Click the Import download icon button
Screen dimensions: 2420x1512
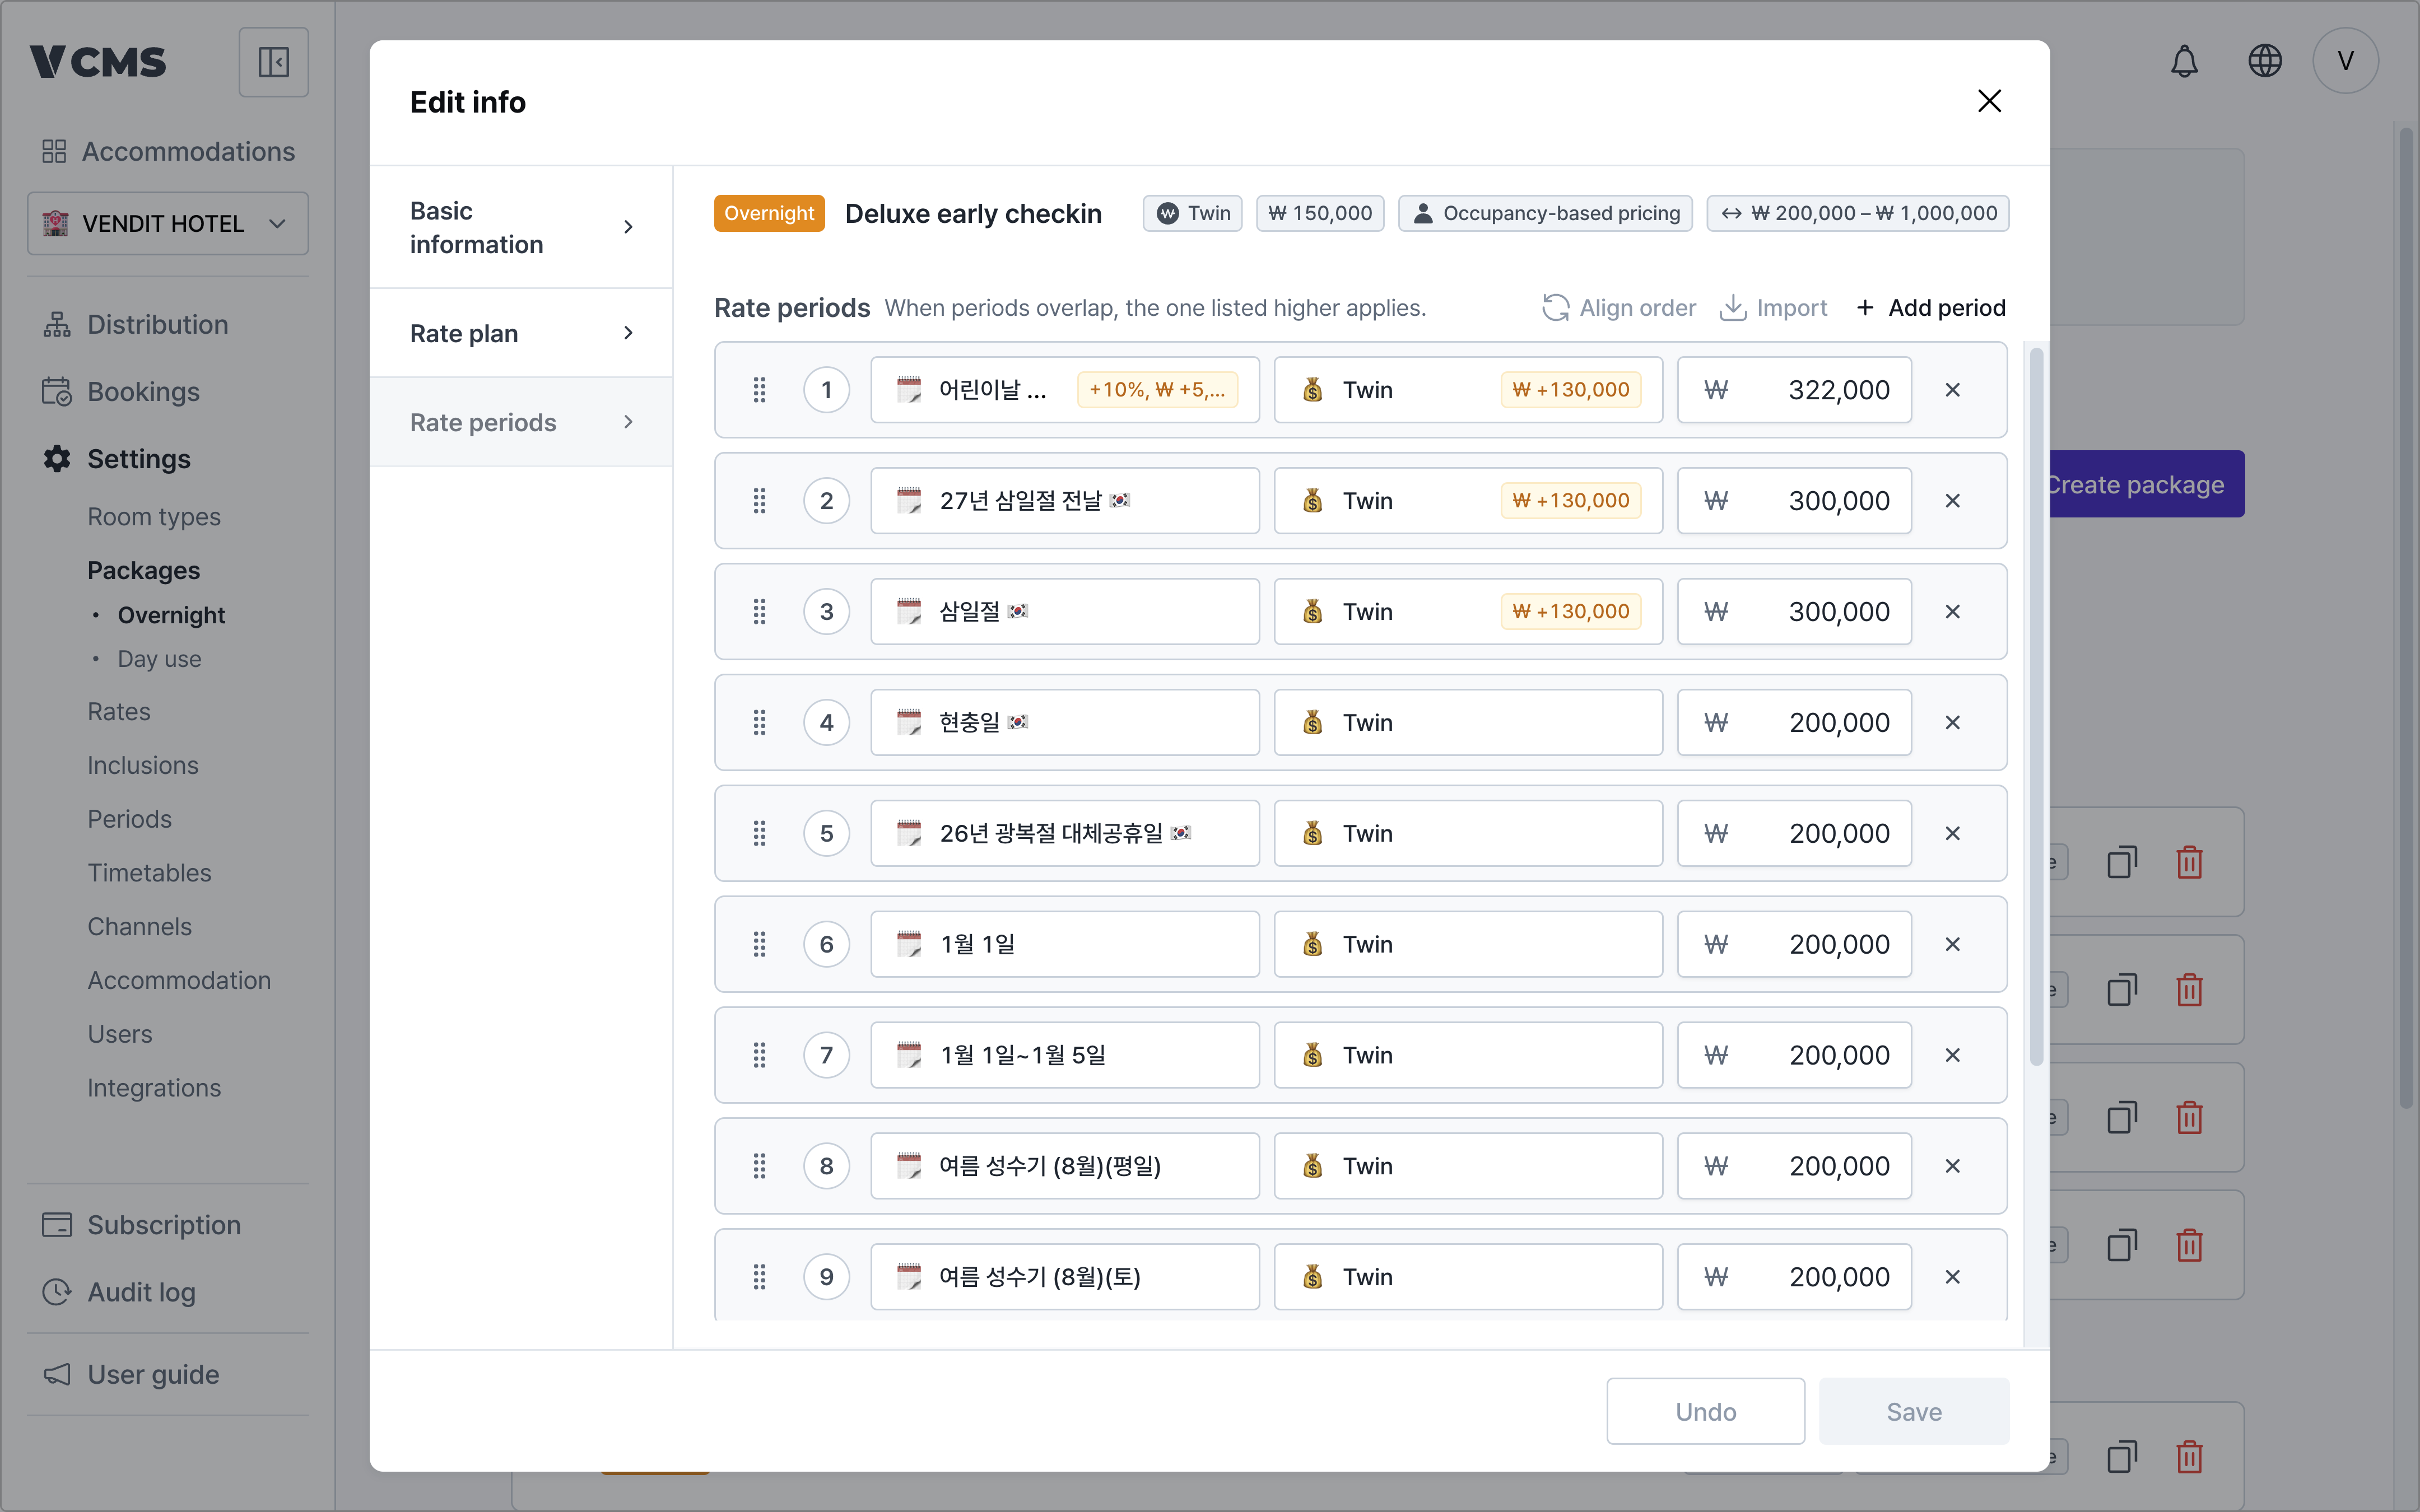point(1773,308)
